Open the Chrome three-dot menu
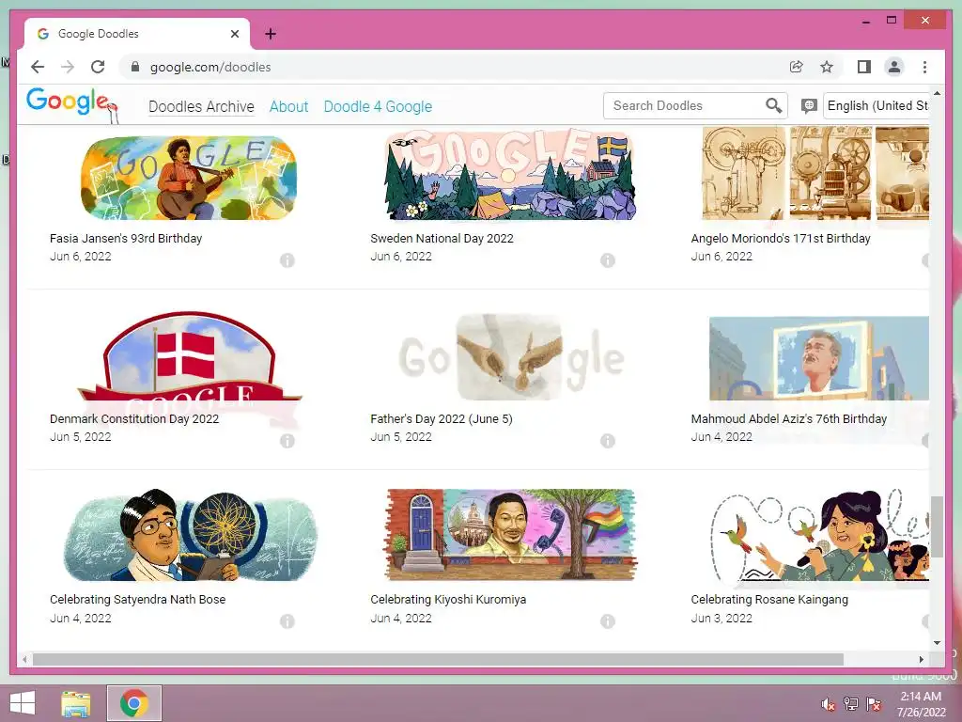 pos(924,67)
